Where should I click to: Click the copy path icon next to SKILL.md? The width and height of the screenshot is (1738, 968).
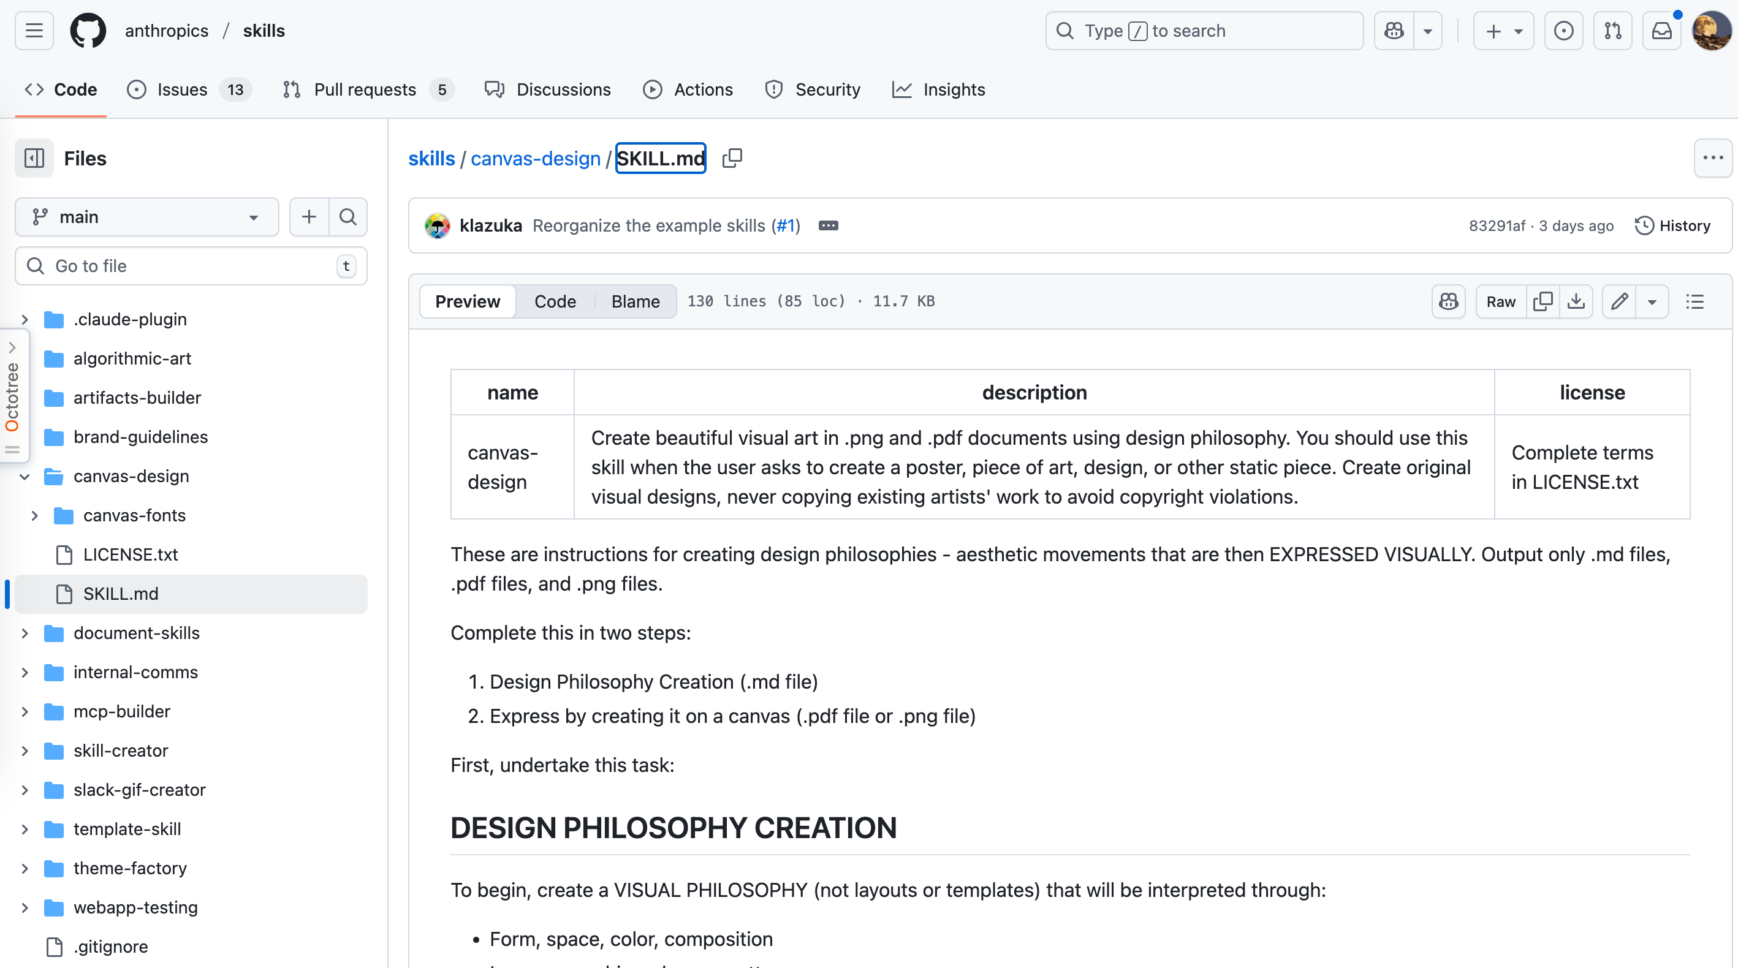(x=732, y=158)
